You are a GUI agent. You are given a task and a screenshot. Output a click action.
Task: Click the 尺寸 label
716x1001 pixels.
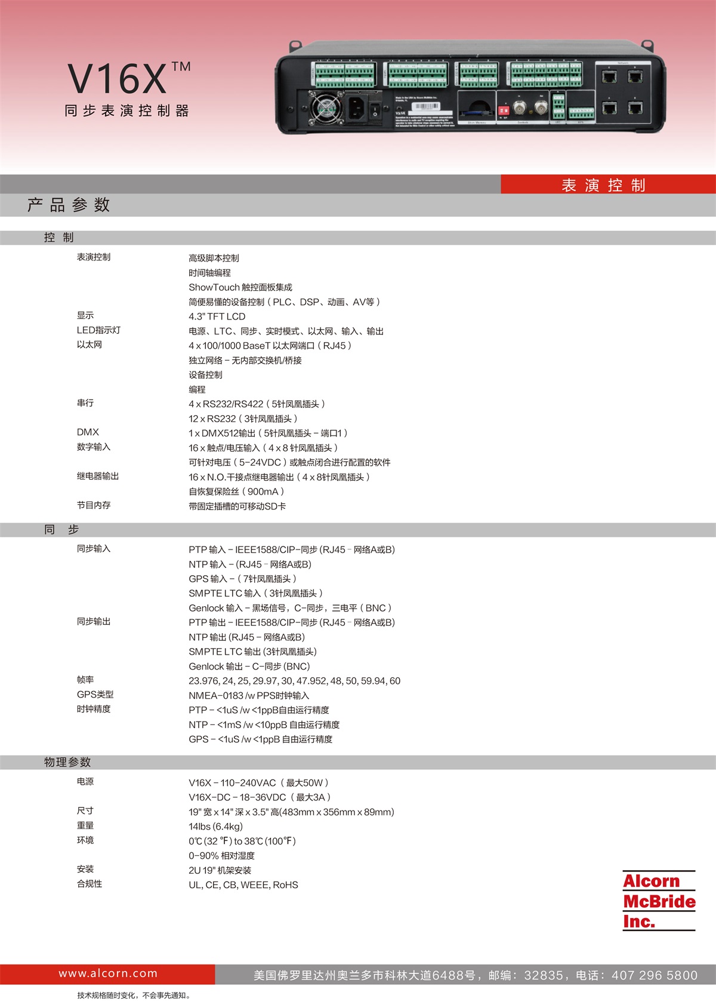[x=85, y=810]
